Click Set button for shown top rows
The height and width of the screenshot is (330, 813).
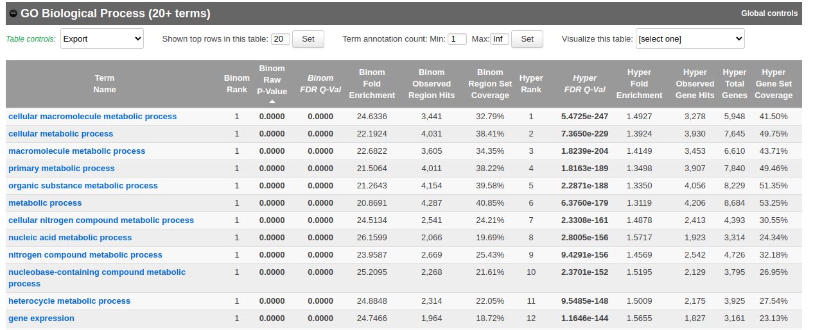(x=308, y=38)
